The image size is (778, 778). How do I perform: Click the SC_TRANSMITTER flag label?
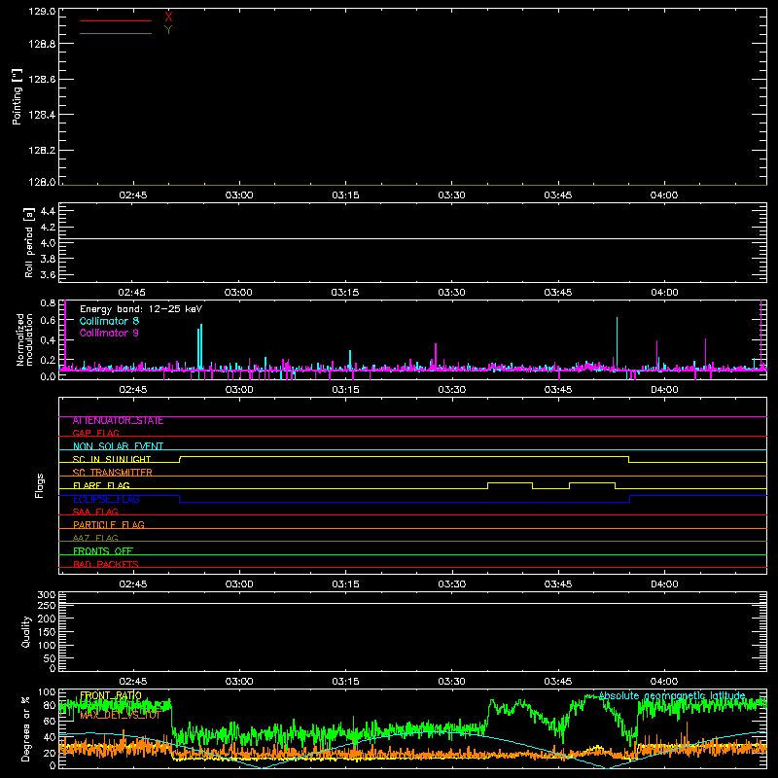[x=113, y=472]
